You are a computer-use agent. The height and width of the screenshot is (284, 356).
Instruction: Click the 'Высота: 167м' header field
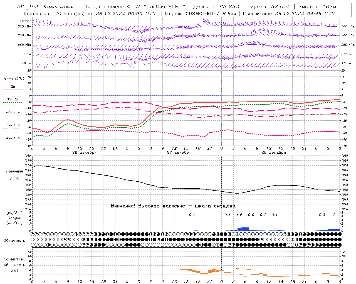tap(317, 7)
